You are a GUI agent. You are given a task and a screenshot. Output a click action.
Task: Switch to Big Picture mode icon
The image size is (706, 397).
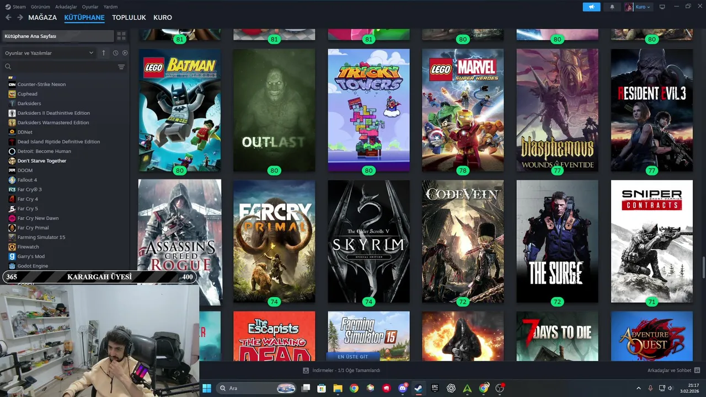[662, 7]
